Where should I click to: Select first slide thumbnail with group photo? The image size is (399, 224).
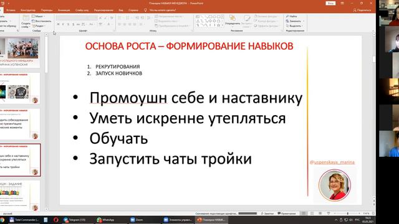pos(20,52)
